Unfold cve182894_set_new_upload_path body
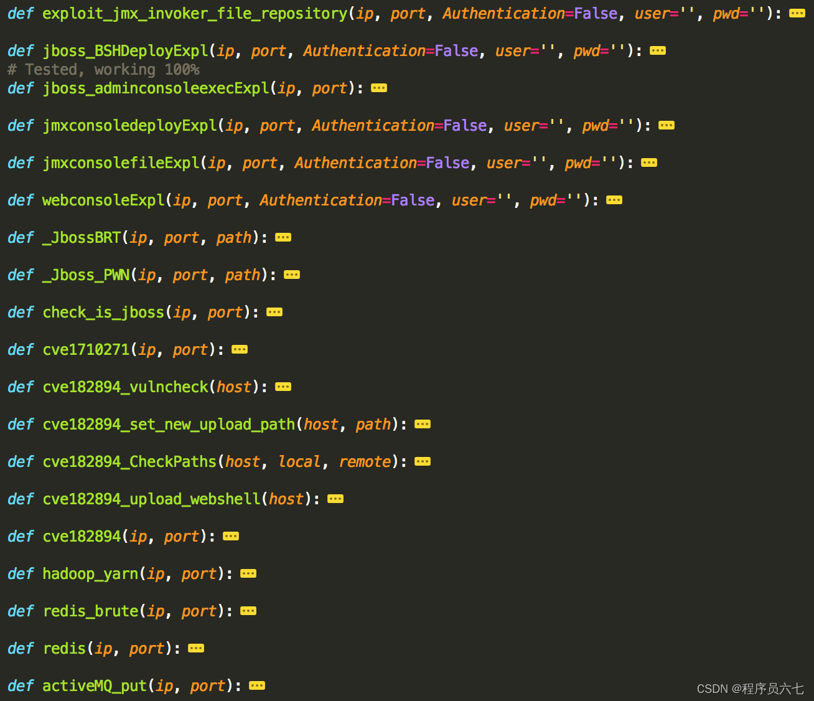Viewport: 814px width, 701px height. coord(423,424)
